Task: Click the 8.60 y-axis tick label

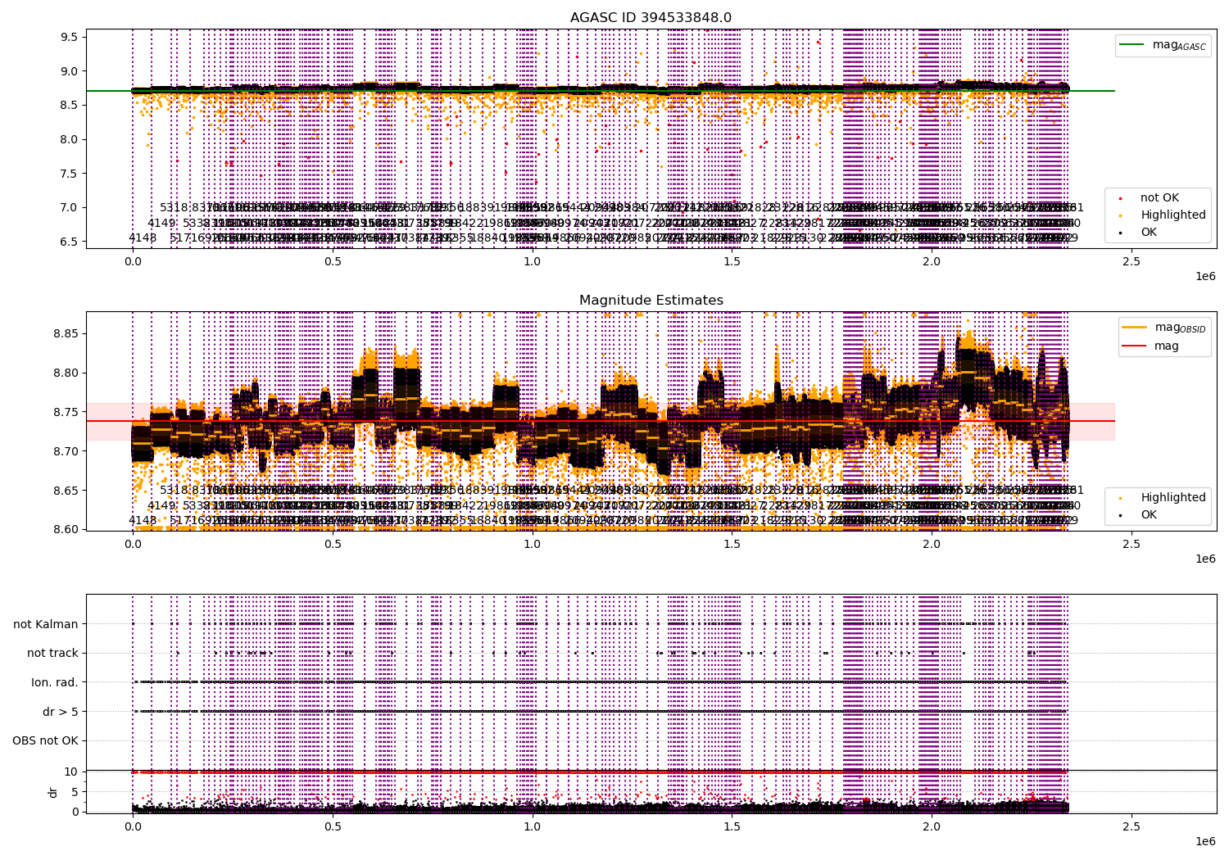Action: pyautogui.click(x=65, y=529)
